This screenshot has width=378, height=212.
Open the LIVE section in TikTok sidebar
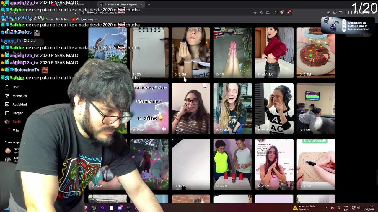(12, 87)
